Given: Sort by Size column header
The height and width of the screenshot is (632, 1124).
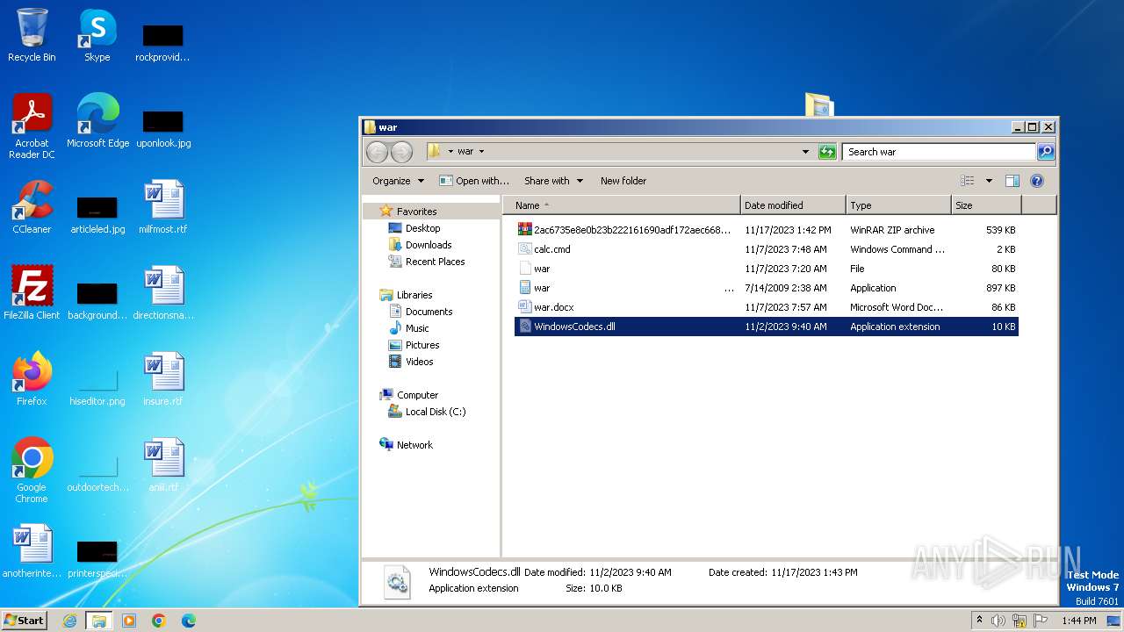Looking at the screenshot, I should coord(986,205).
